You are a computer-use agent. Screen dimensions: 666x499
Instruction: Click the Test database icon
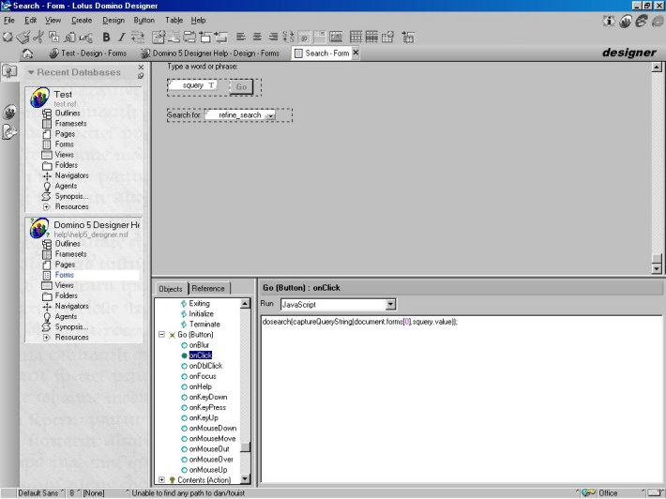pos(39,98)
